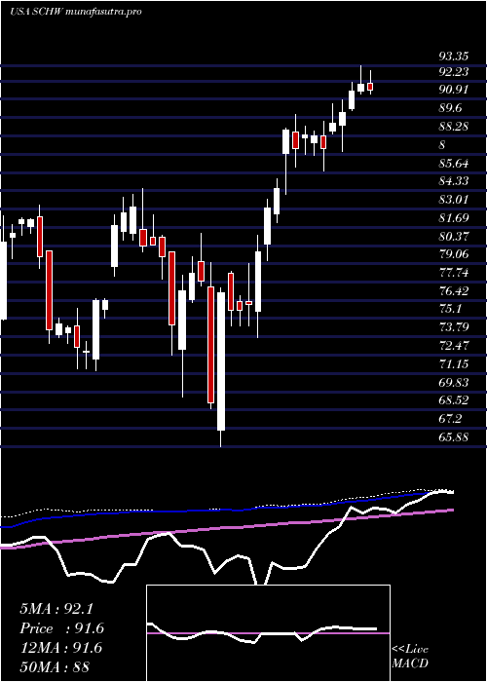Click the 'USA SCHW munafasutra.pro' chart title
487x682 pixels.
(x=76, y=12)
